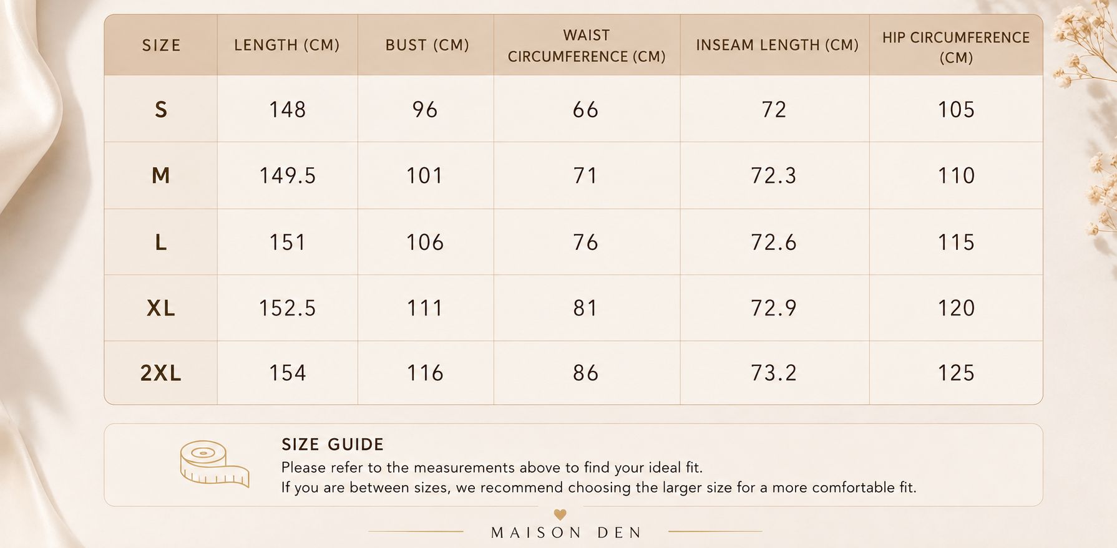Select the M size row label
Screen dimensions: 1117x548
pos(161,176)
